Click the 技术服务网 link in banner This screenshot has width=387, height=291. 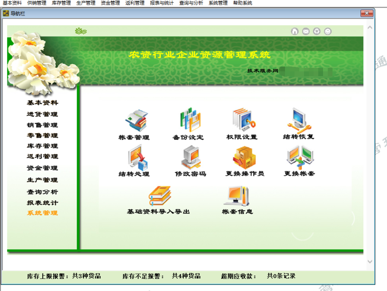tap(263, 71)
